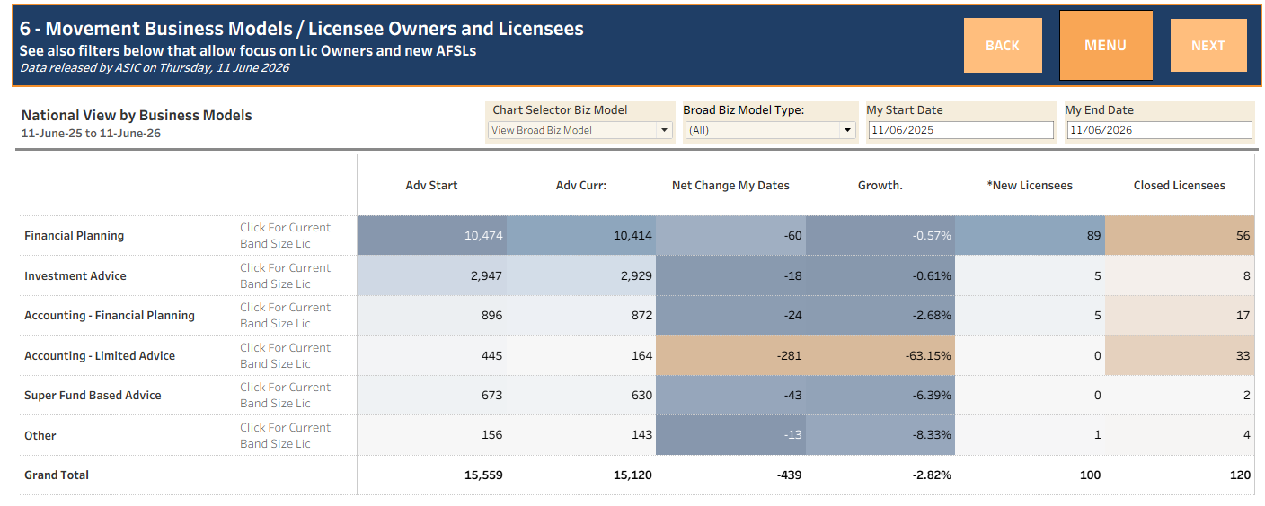Click Band Size link for Other row
Image resolution: width=1265 pixels, height=506 pixels.
285,435
